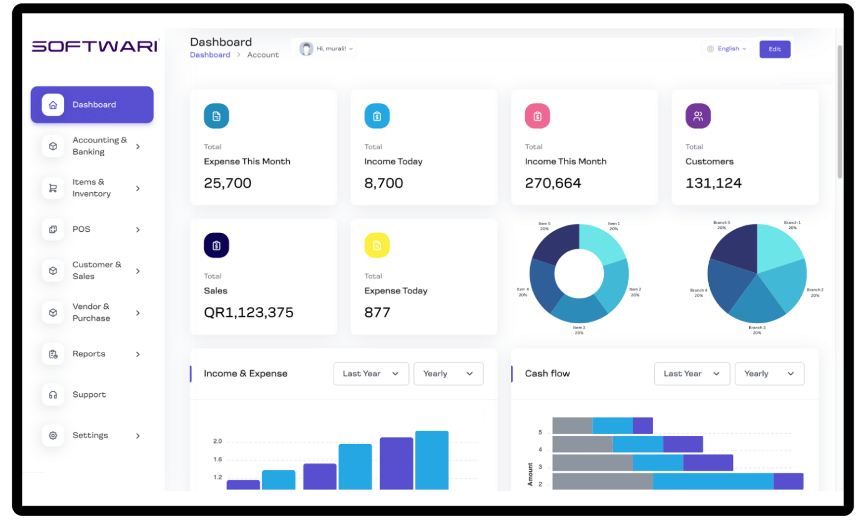Click the Cash flow heading
The image size is (866, 520).
coord(547,374)
